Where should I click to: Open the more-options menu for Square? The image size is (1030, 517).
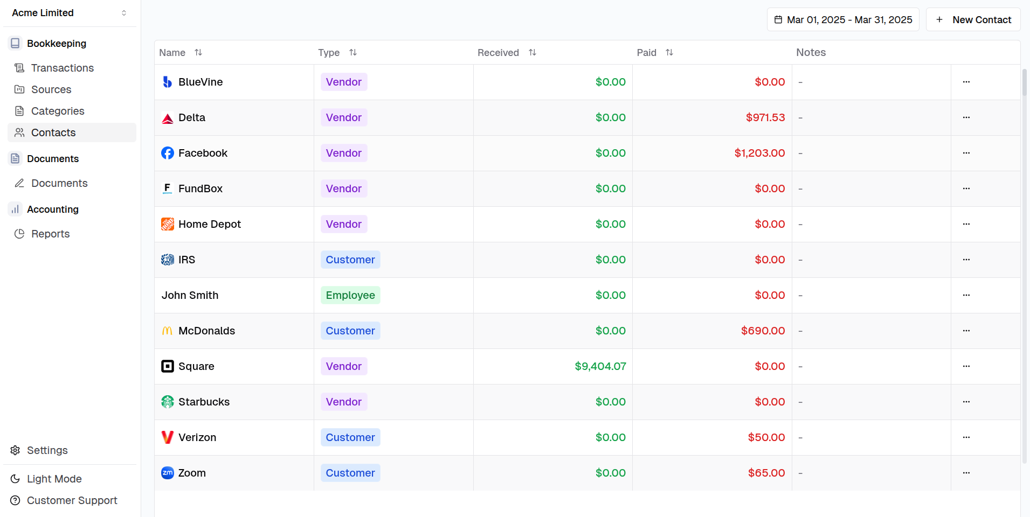(x=966, y=366)
